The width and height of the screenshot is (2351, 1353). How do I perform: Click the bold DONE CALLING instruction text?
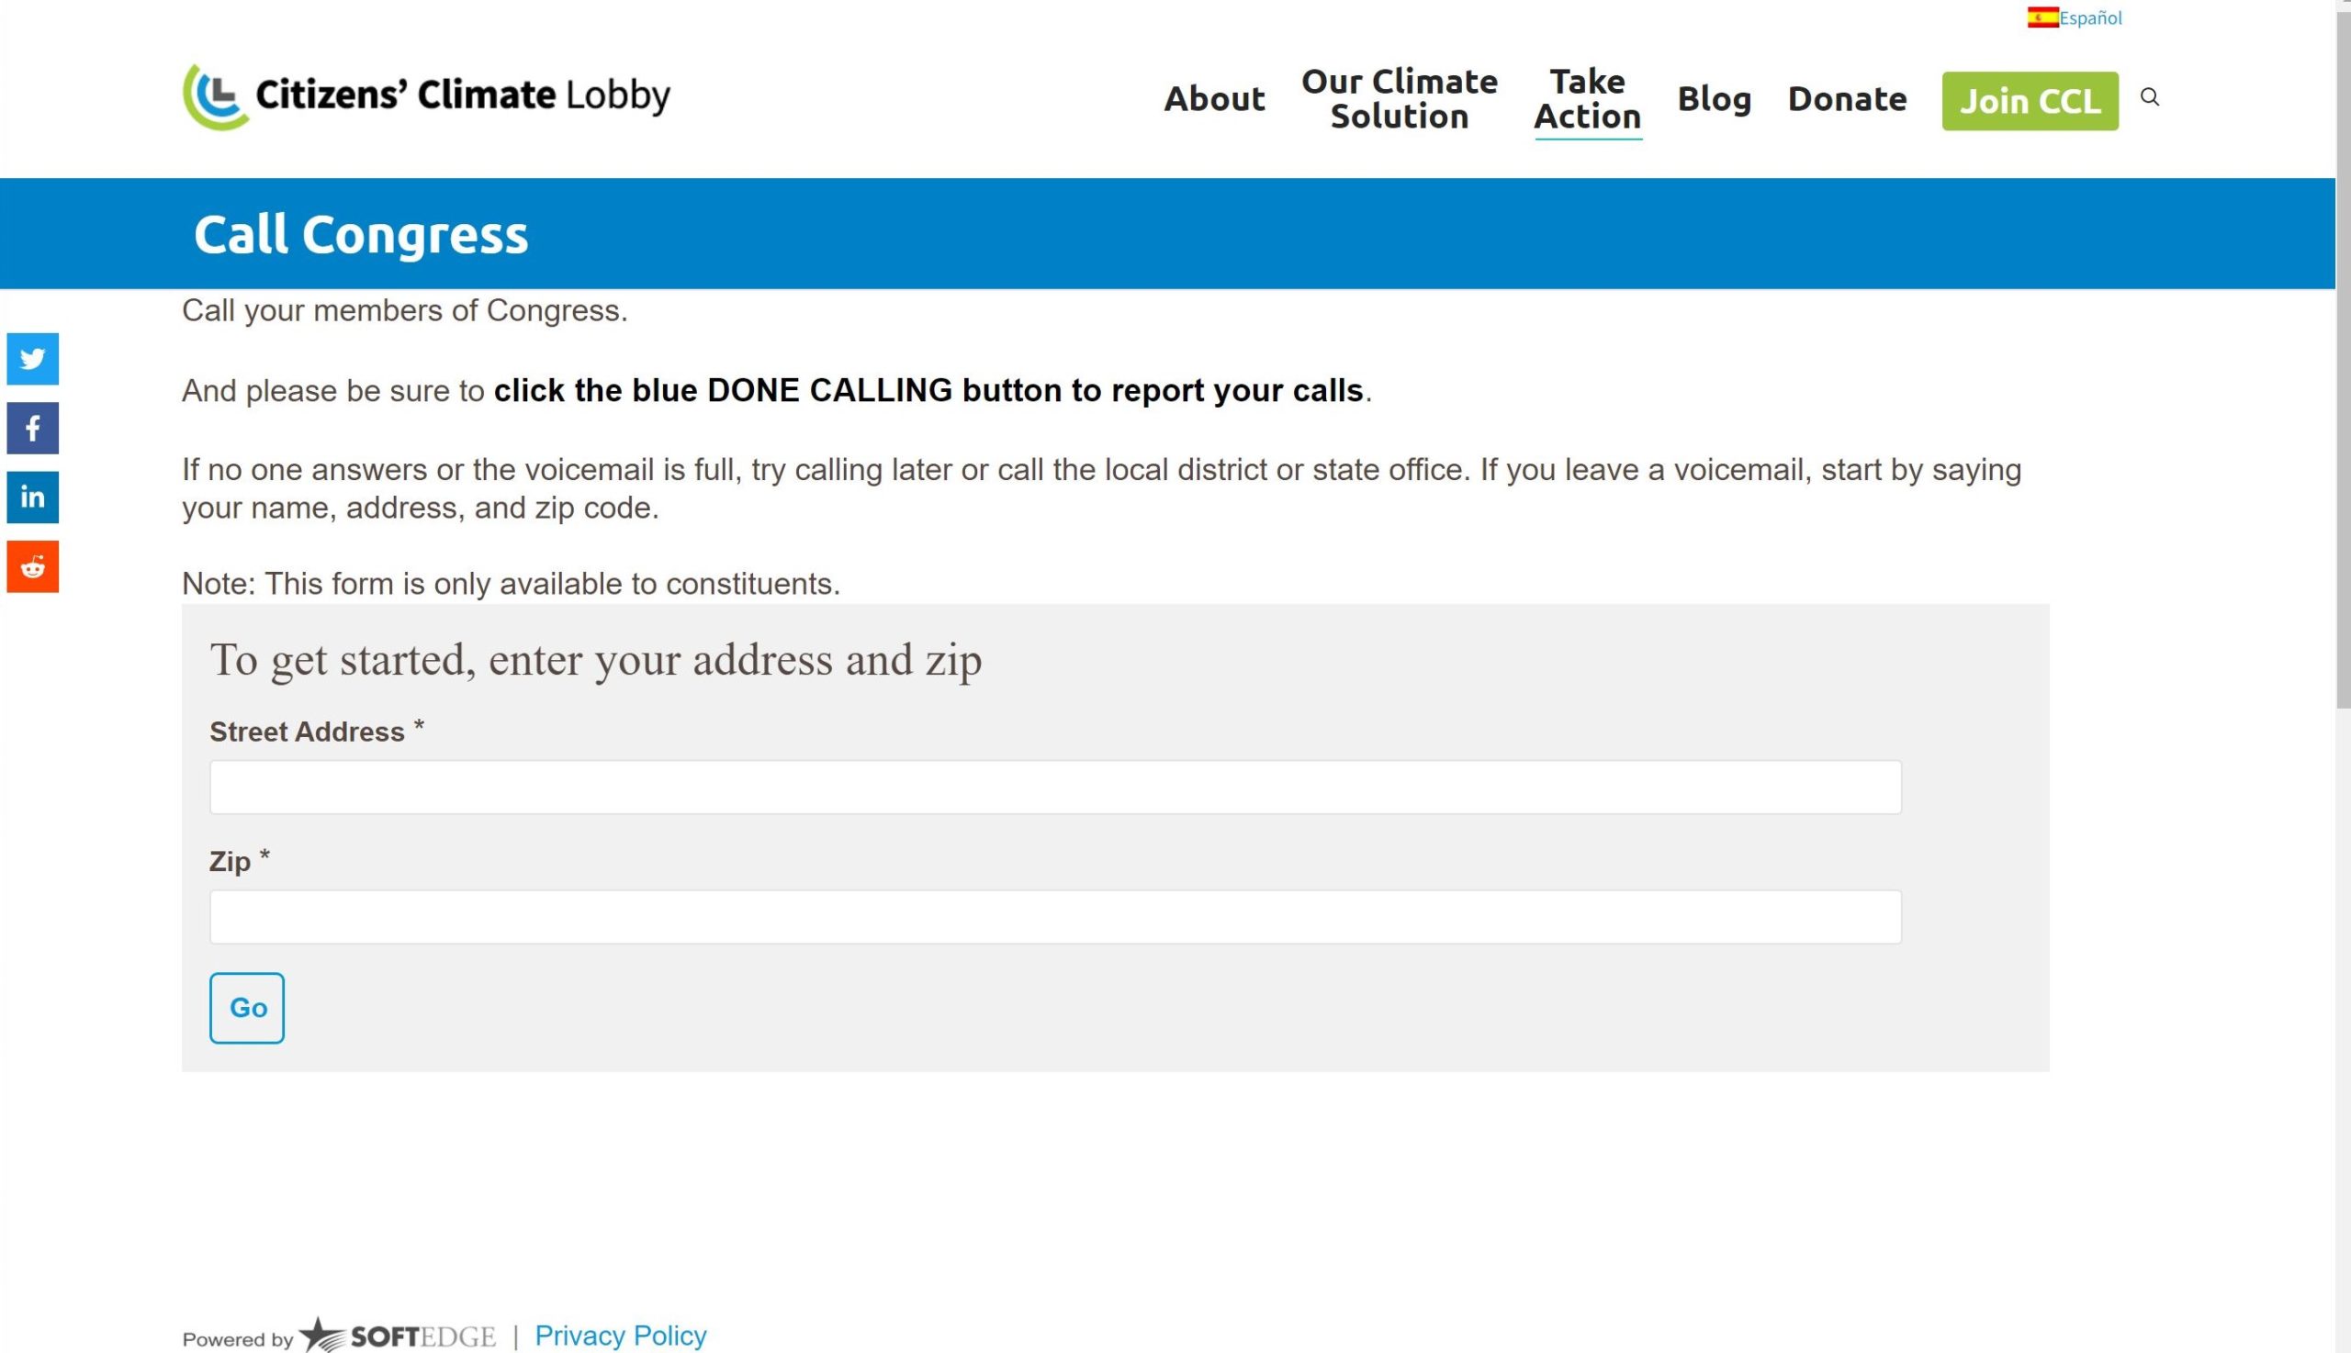tap(928, 390)
